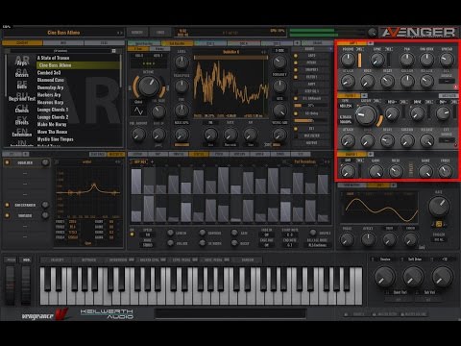Click the Velocity button above the keyboard
The height and width of the screenshot is (346, 461).
(x=58, y=259)
